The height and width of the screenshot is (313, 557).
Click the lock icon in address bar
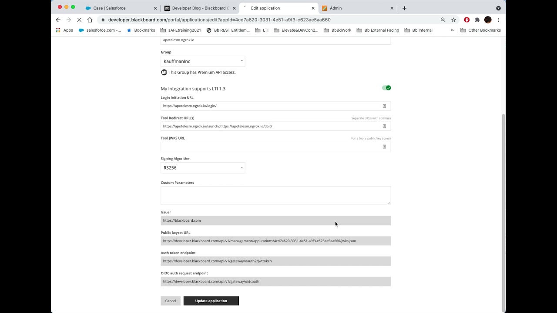click(x=103, y=20)
